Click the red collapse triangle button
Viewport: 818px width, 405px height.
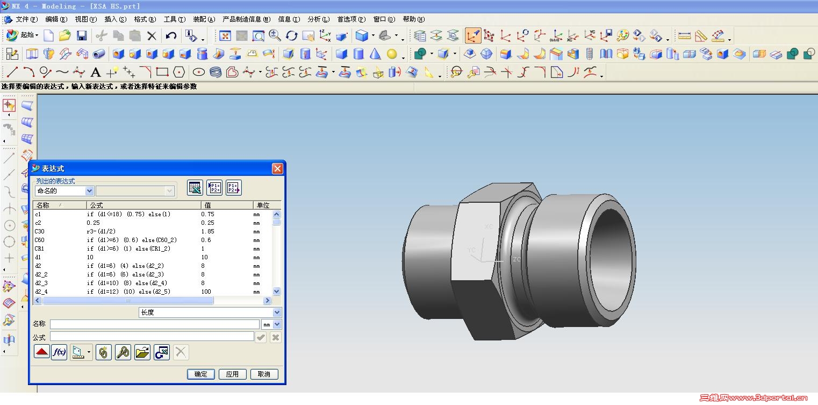coord(42,352)
